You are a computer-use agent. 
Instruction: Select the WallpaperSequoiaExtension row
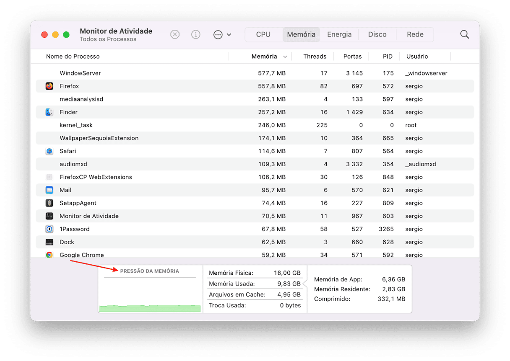[255, 138]
